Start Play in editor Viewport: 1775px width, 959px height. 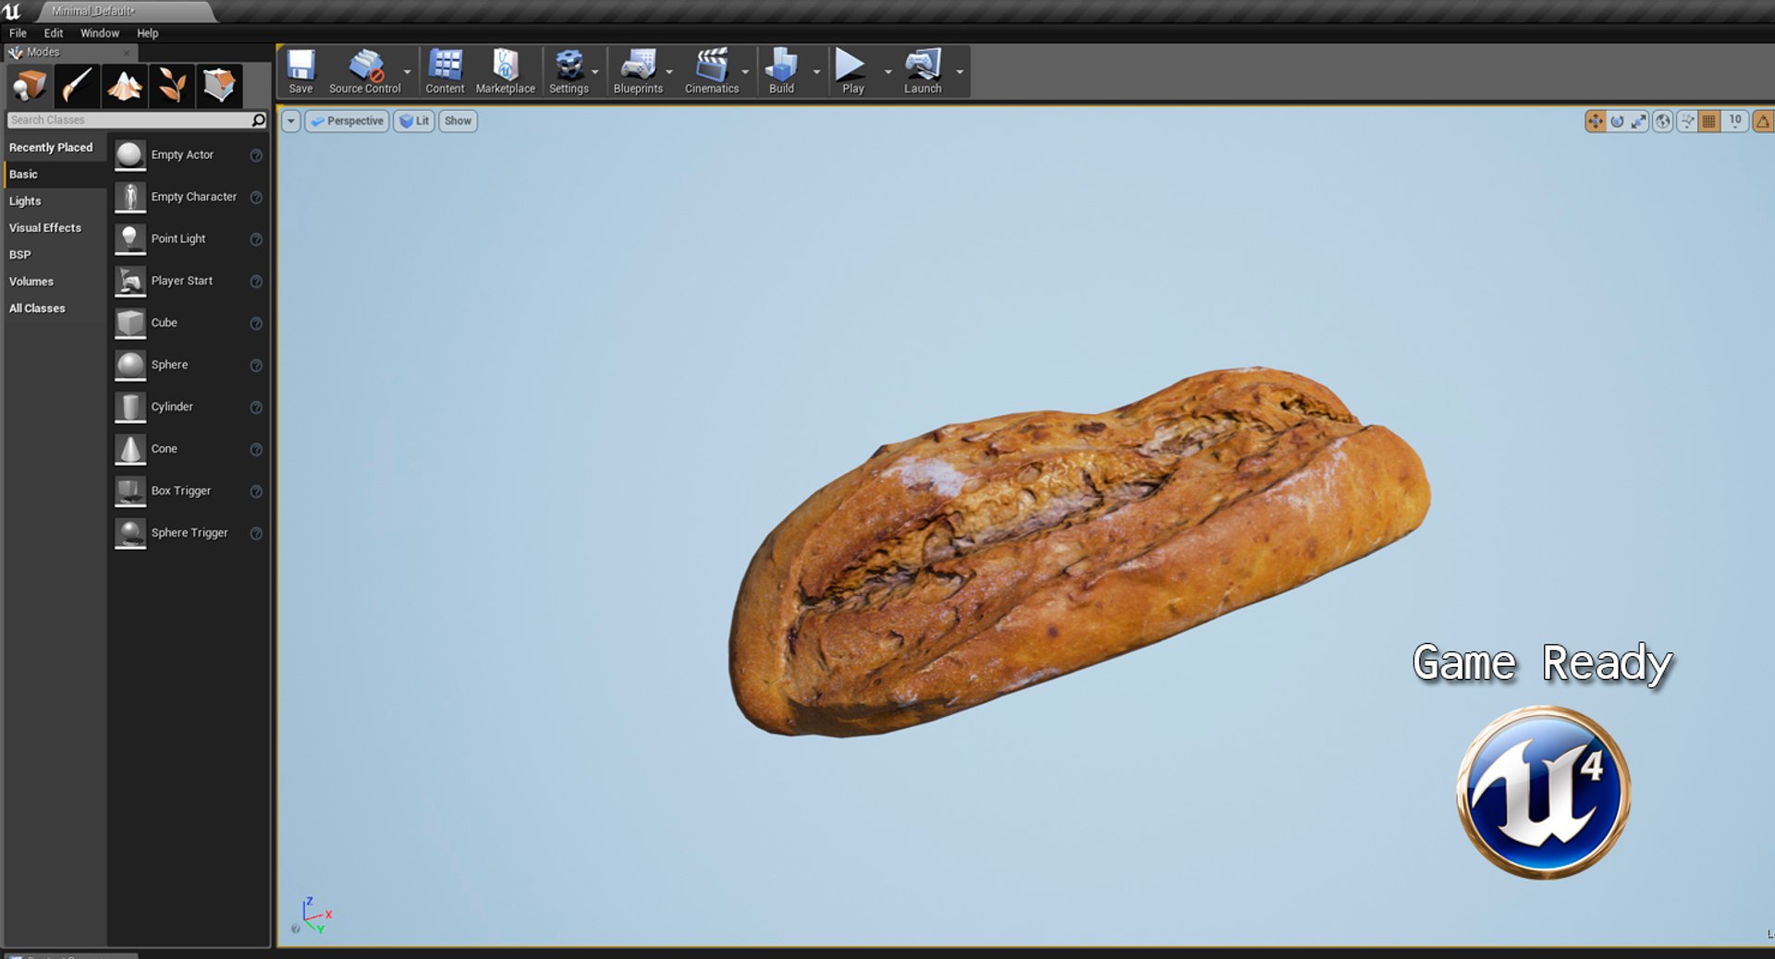852,71
